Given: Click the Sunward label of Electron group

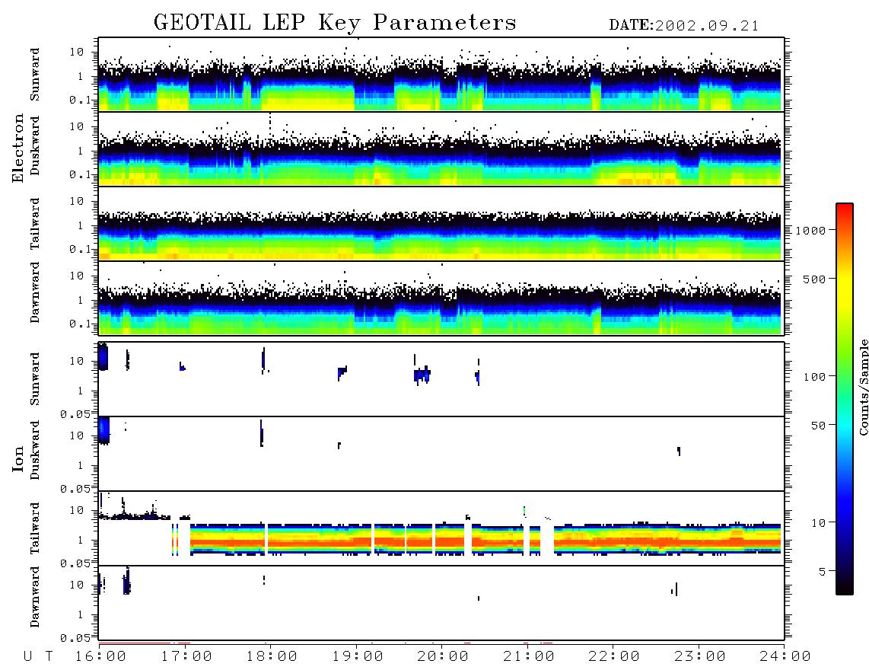Looking at the screenshot, I should pyautogui.click(x=35, y=75).
